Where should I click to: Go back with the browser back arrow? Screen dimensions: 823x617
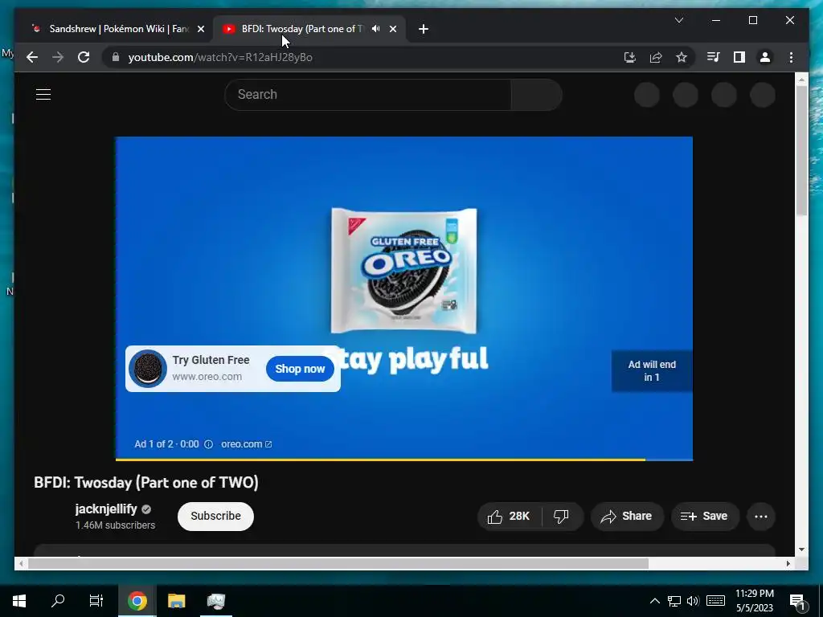click(x=32, y=57)
